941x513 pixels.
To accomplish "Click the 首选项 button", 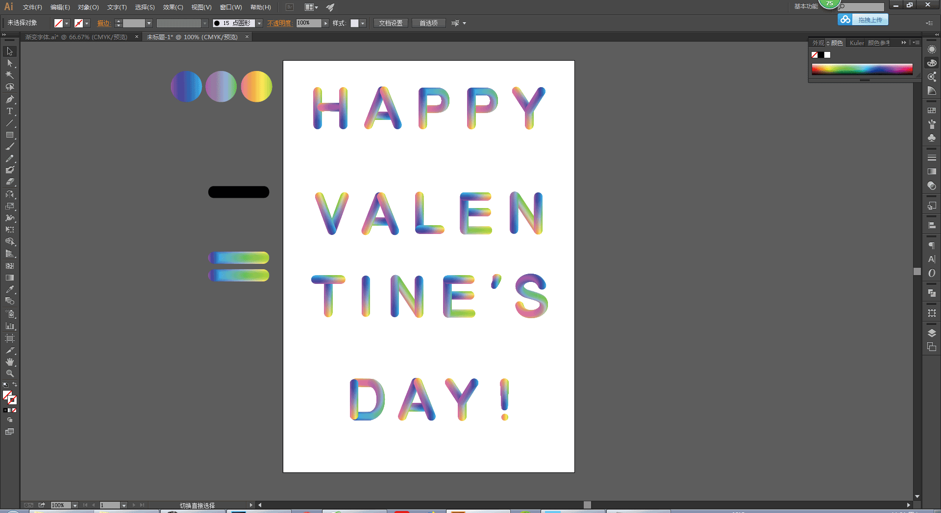I will click(428, 23).
